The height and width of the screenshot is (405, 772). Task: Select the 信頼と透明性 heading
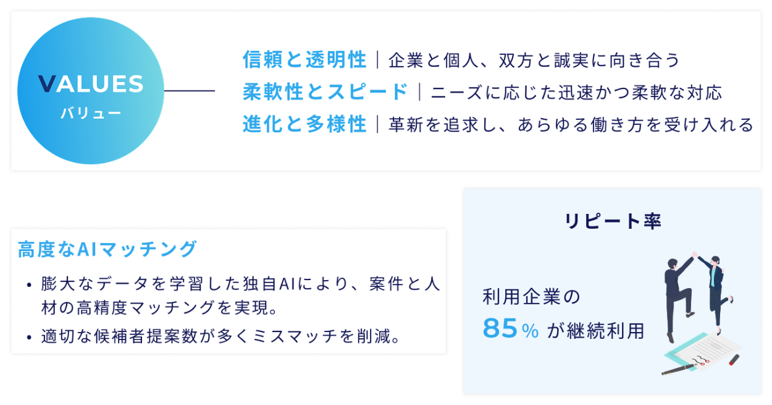pos(305,60)
